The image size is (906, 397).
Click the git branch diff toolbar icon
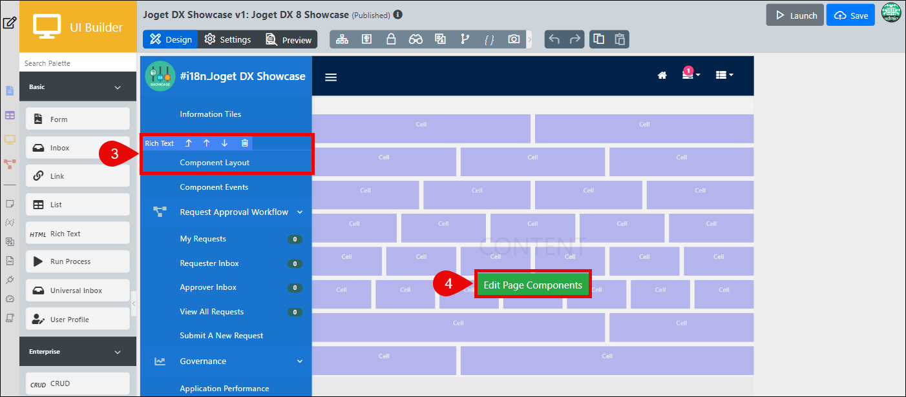tap(465, 39)
